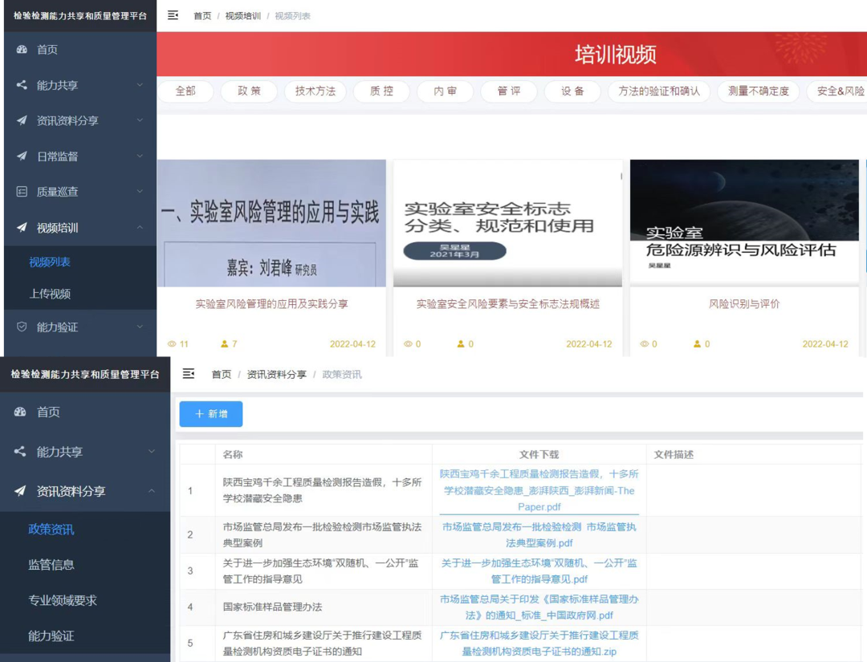This screenshot has width=867, height=662.
Task: Click the eye views icon showing 11
Action: pos(172,343)
